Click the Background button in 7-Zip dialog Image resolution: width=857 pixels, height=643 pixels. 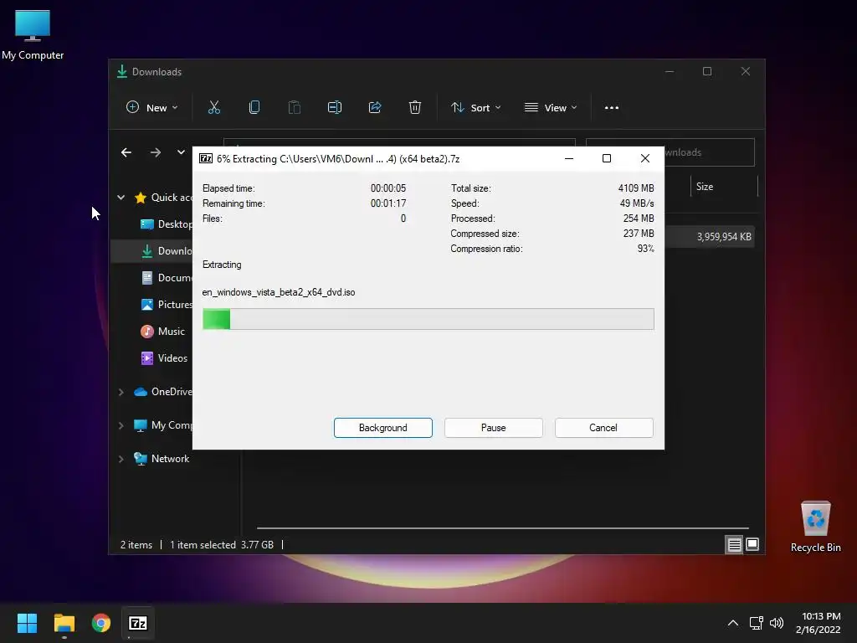(x=383, y=428)
